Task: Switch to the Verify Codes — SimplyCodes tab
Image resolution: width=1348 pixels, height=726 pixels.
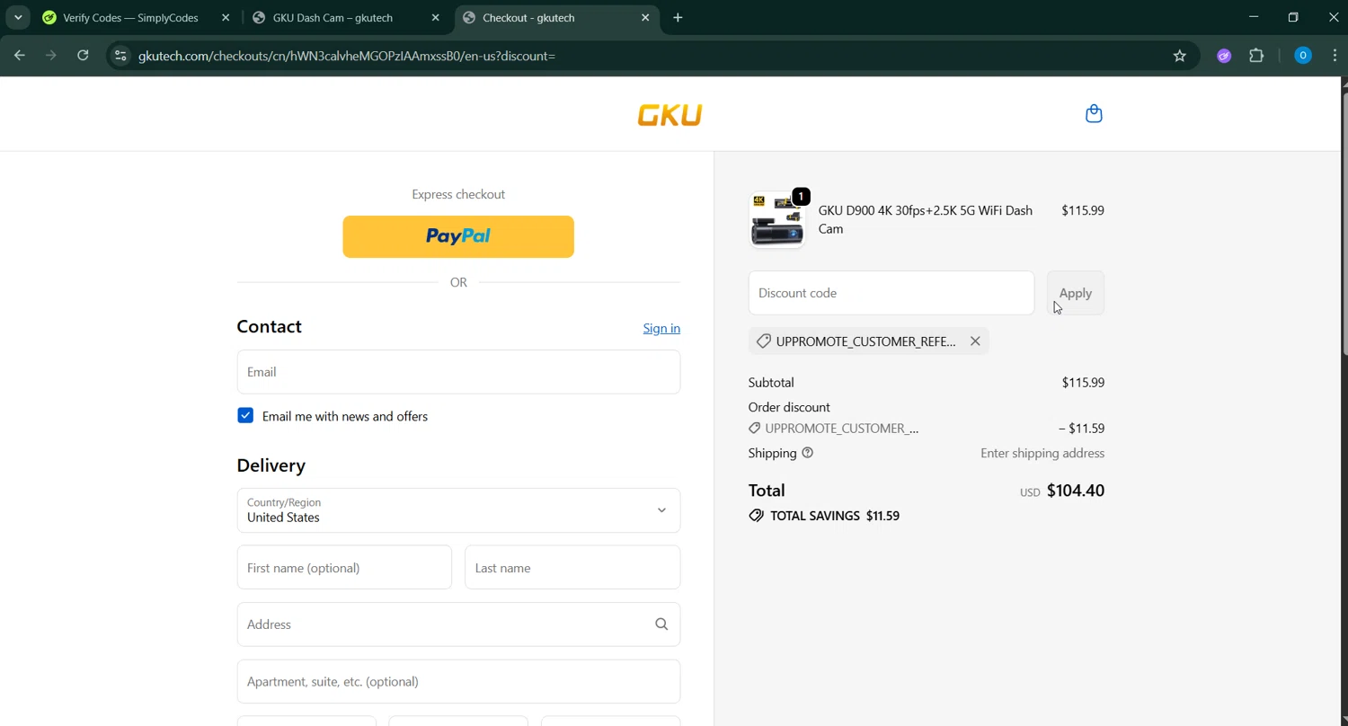Action: tap(130, 17)
